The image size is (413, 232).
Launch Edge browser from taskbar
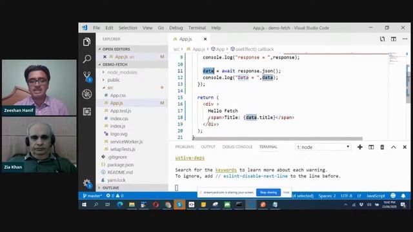120,205
